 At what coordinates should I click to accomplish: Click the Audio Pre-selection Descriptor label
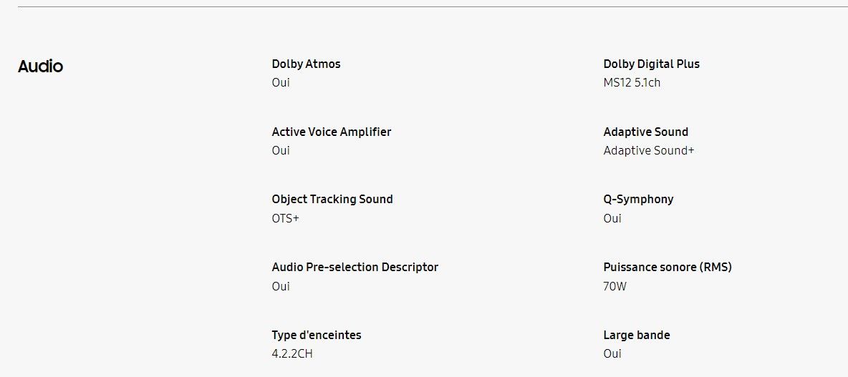(x=355, y=267)
